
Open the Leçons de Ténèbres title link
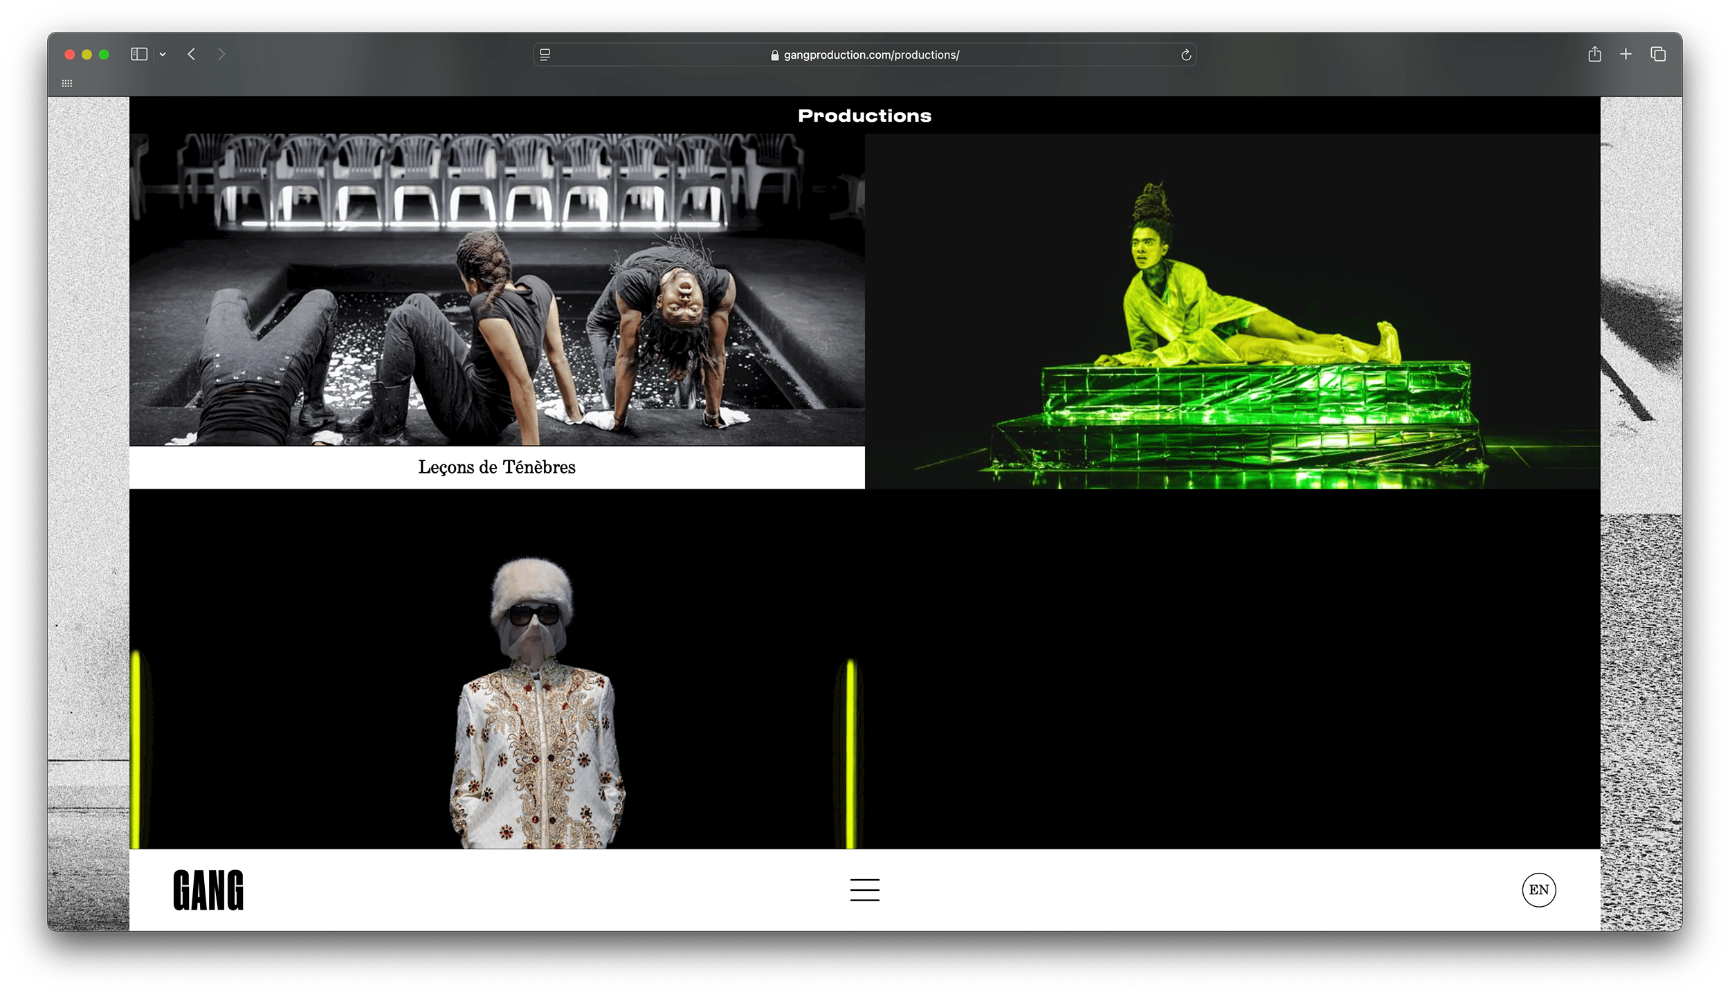[496, 467]
